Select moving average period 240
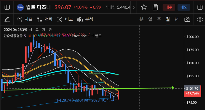The width and height of the screenshot is (205, 110). pyautogui.click(x=66, y=36)
